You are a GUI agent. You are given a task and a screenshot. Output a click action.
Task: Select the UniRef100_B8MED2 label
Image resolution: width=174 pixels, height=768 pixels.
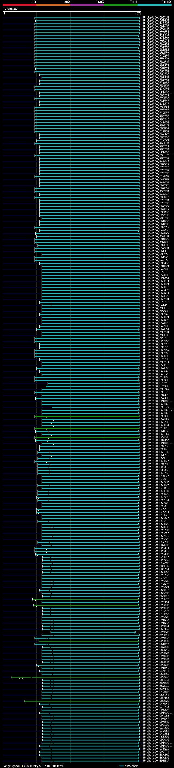[156, 683]
